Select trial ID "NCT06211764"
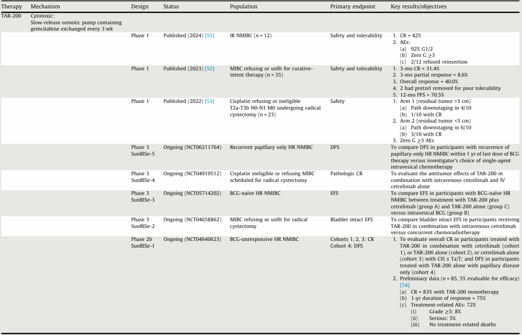The image size is (522, 335). point(203,147)
